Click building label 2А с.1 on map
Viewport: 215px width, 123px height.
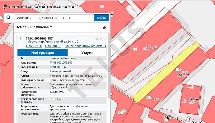[151, 47]
